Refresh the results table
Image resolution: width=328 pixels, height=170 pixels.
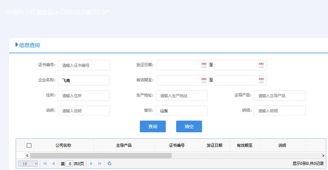pyautogui.click(x=109, y=163)
